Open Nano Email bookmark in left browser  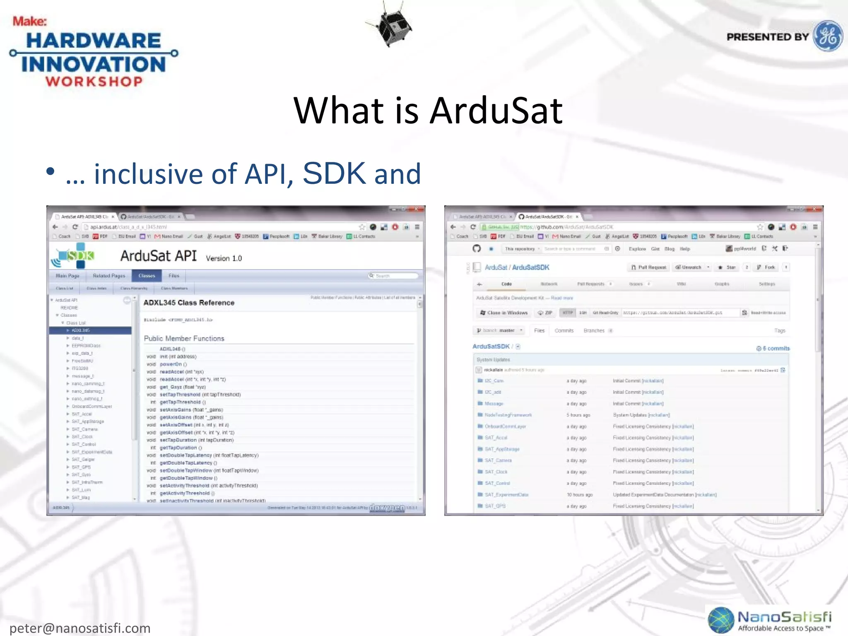tap(169, 236)
